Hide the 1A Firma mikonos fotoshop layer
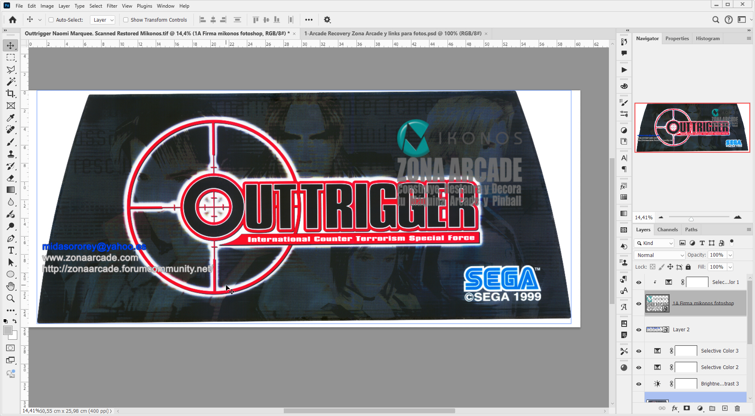Image resolution: width=755 pixels, height=416 pixels. tap(639, 304)
